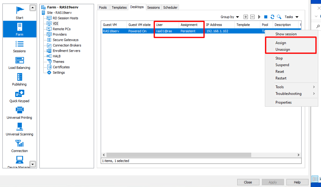
Task: Click the expand-all plus icon
Action: point(246,17)
